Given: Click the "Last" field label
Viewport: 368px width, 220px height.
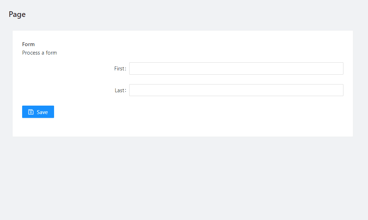Looking at the screenshot, I should point(119,90).
